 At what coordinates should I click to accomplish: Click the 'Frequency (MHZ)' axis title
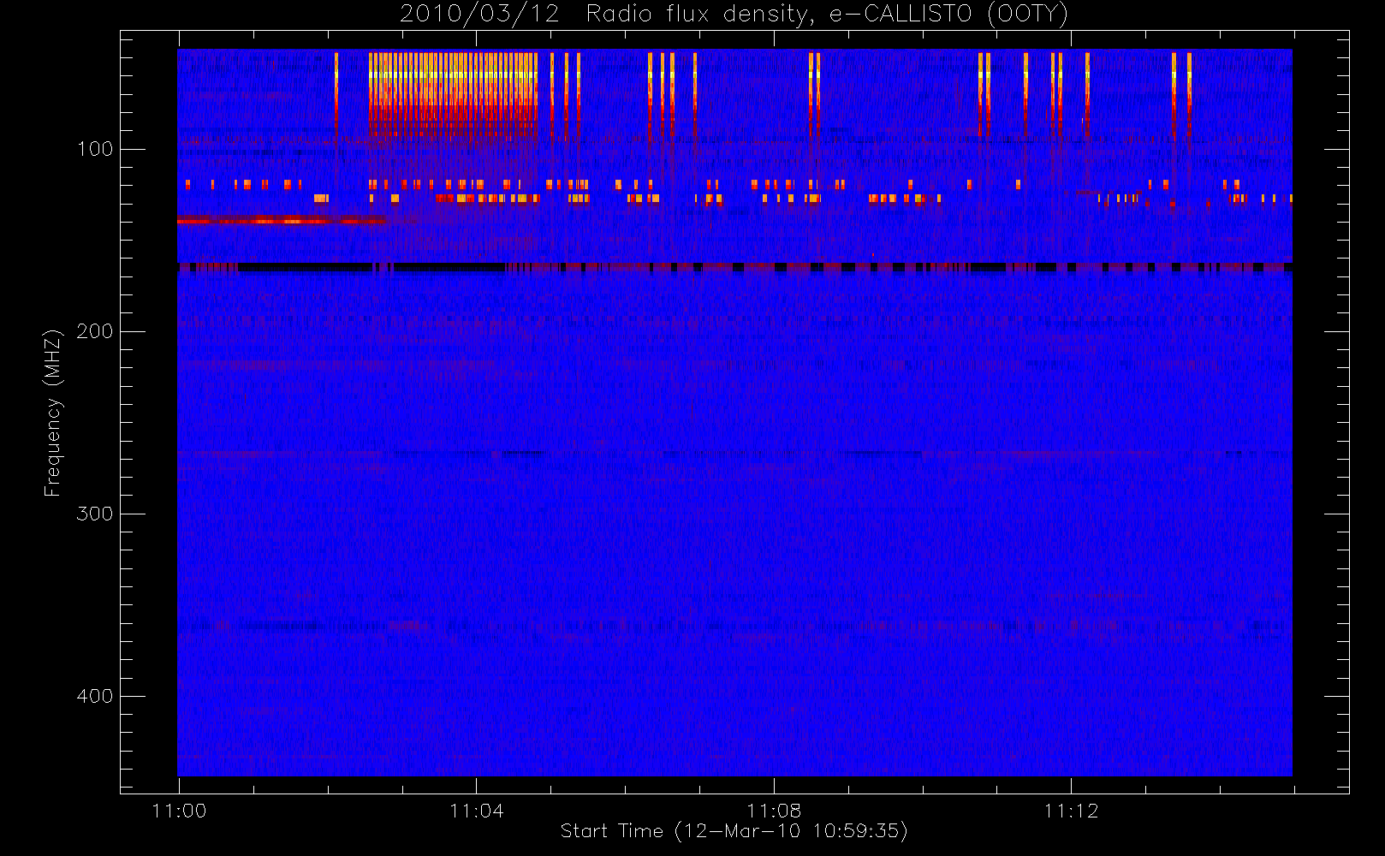pos(53,413)
